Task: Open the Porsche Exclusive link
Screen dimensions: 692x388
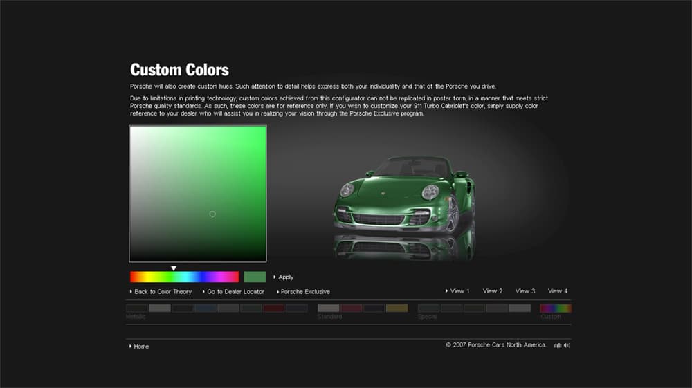Action: pos(304,292)
